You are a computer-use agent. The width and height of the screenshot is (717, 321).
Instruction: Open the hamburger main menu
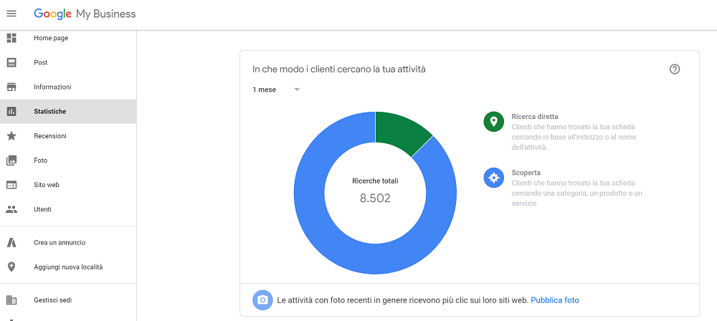click(11, 14)
